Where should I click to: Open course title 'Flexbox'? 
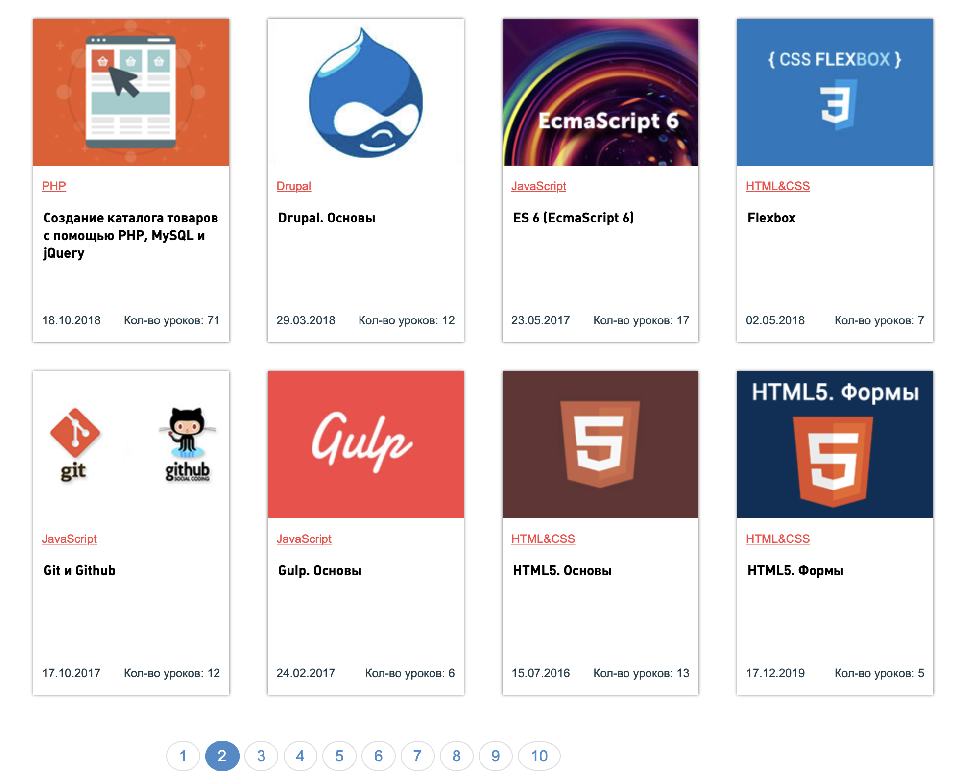point(771,218)
